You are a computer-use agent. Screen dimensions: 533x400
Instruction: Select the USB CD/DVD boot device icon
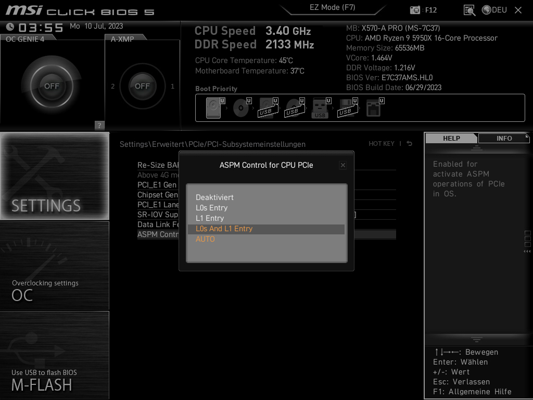pyautogui.click(x=295, y=108)
